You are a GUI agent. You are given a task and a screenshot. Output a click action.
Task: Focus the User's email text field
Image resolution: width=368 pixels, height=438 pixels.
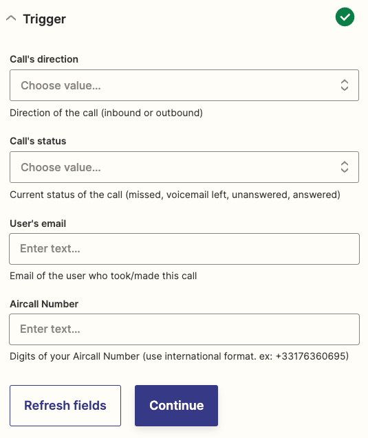(184, 249)
